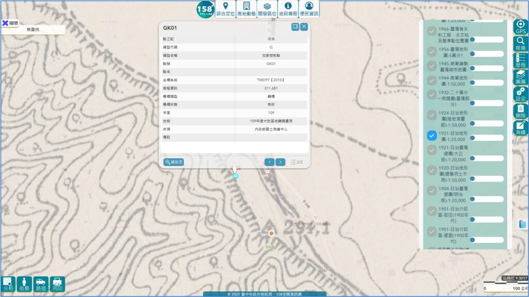
Task: Click opacity slider for 1966-臺灣省水利工程 layer
Action: (x=487, y=40)
